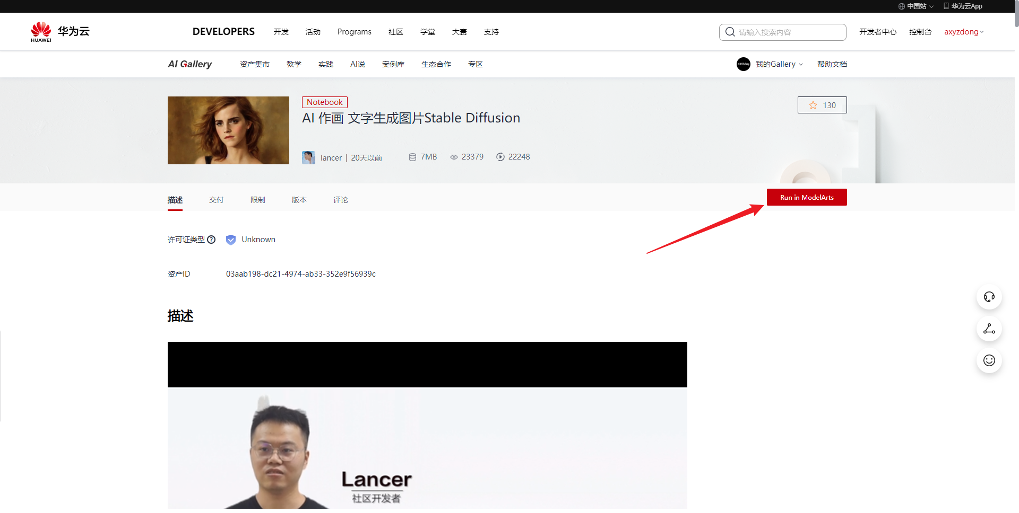Click the globe icon for China site

click(901, 6)
